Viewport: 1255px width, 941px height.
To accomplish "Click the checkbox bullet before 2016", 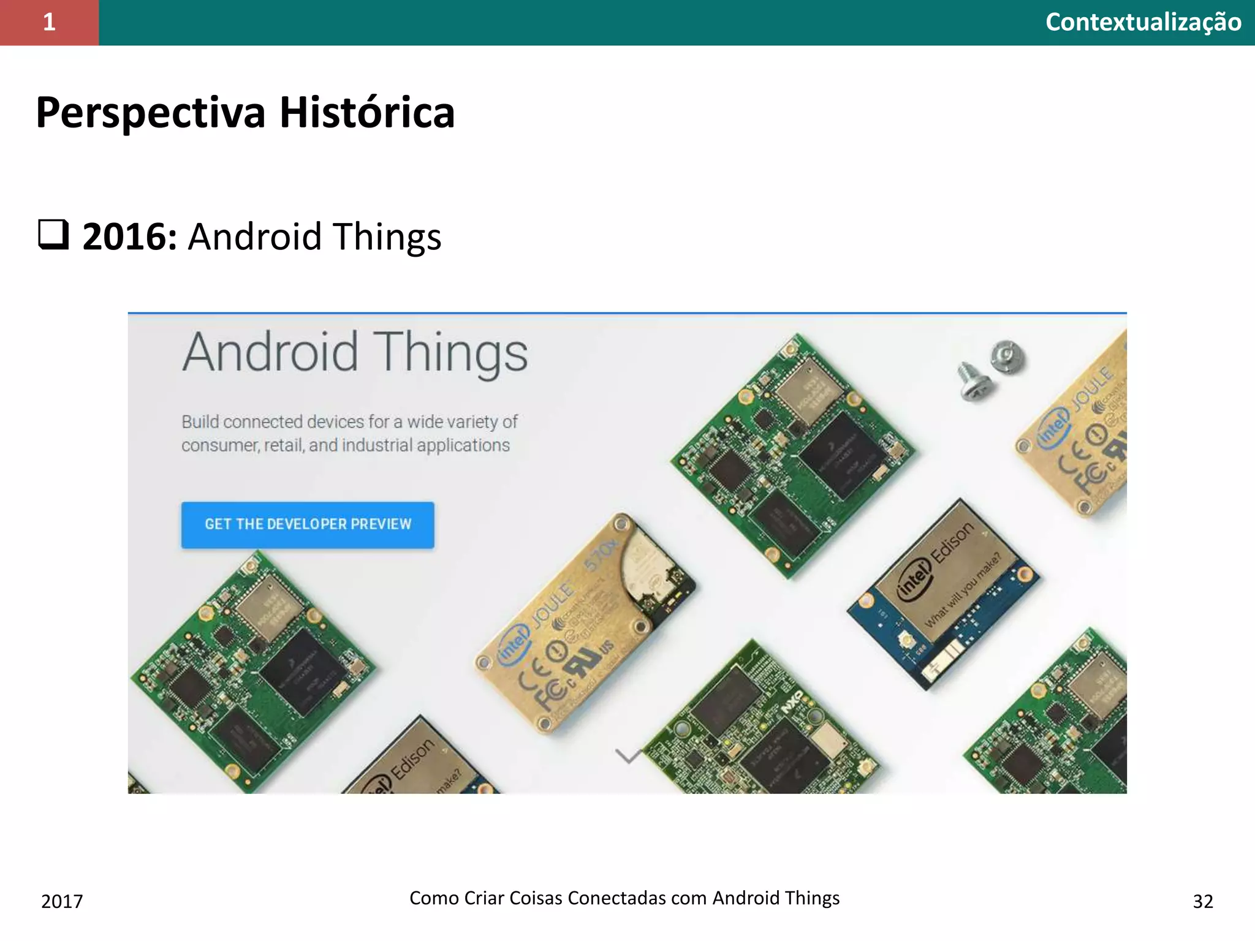I will (x=53, y=234).
